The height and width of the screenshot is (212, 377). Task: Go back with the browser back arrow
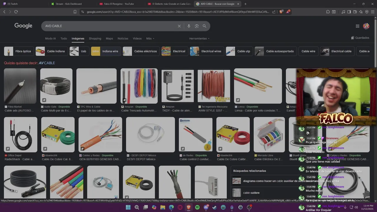tap(4, 12)
